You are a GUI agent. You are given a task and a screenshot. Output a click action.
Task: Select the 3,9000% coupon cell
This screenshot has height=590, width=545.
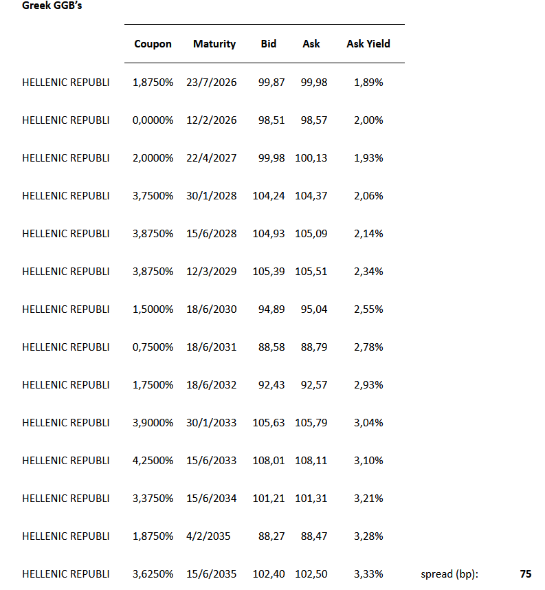(x=153, y=423)
